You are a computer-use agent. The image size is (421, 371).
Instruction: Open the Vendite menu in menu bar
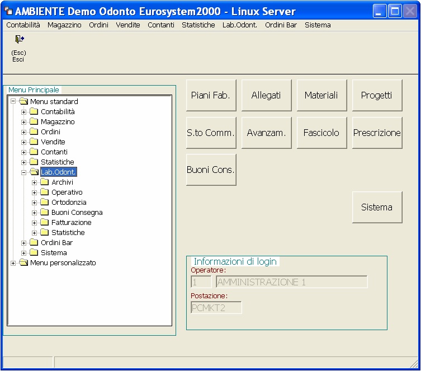(x=128, y=25)
